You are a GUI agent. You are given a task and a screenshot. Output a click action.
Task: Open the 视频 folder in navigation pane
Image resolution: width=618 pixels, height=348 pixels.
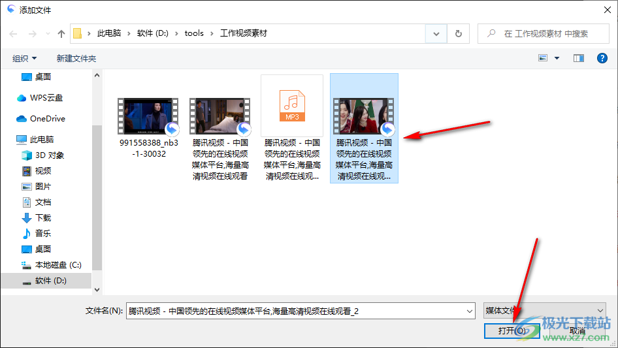click(x=37, y=171)
